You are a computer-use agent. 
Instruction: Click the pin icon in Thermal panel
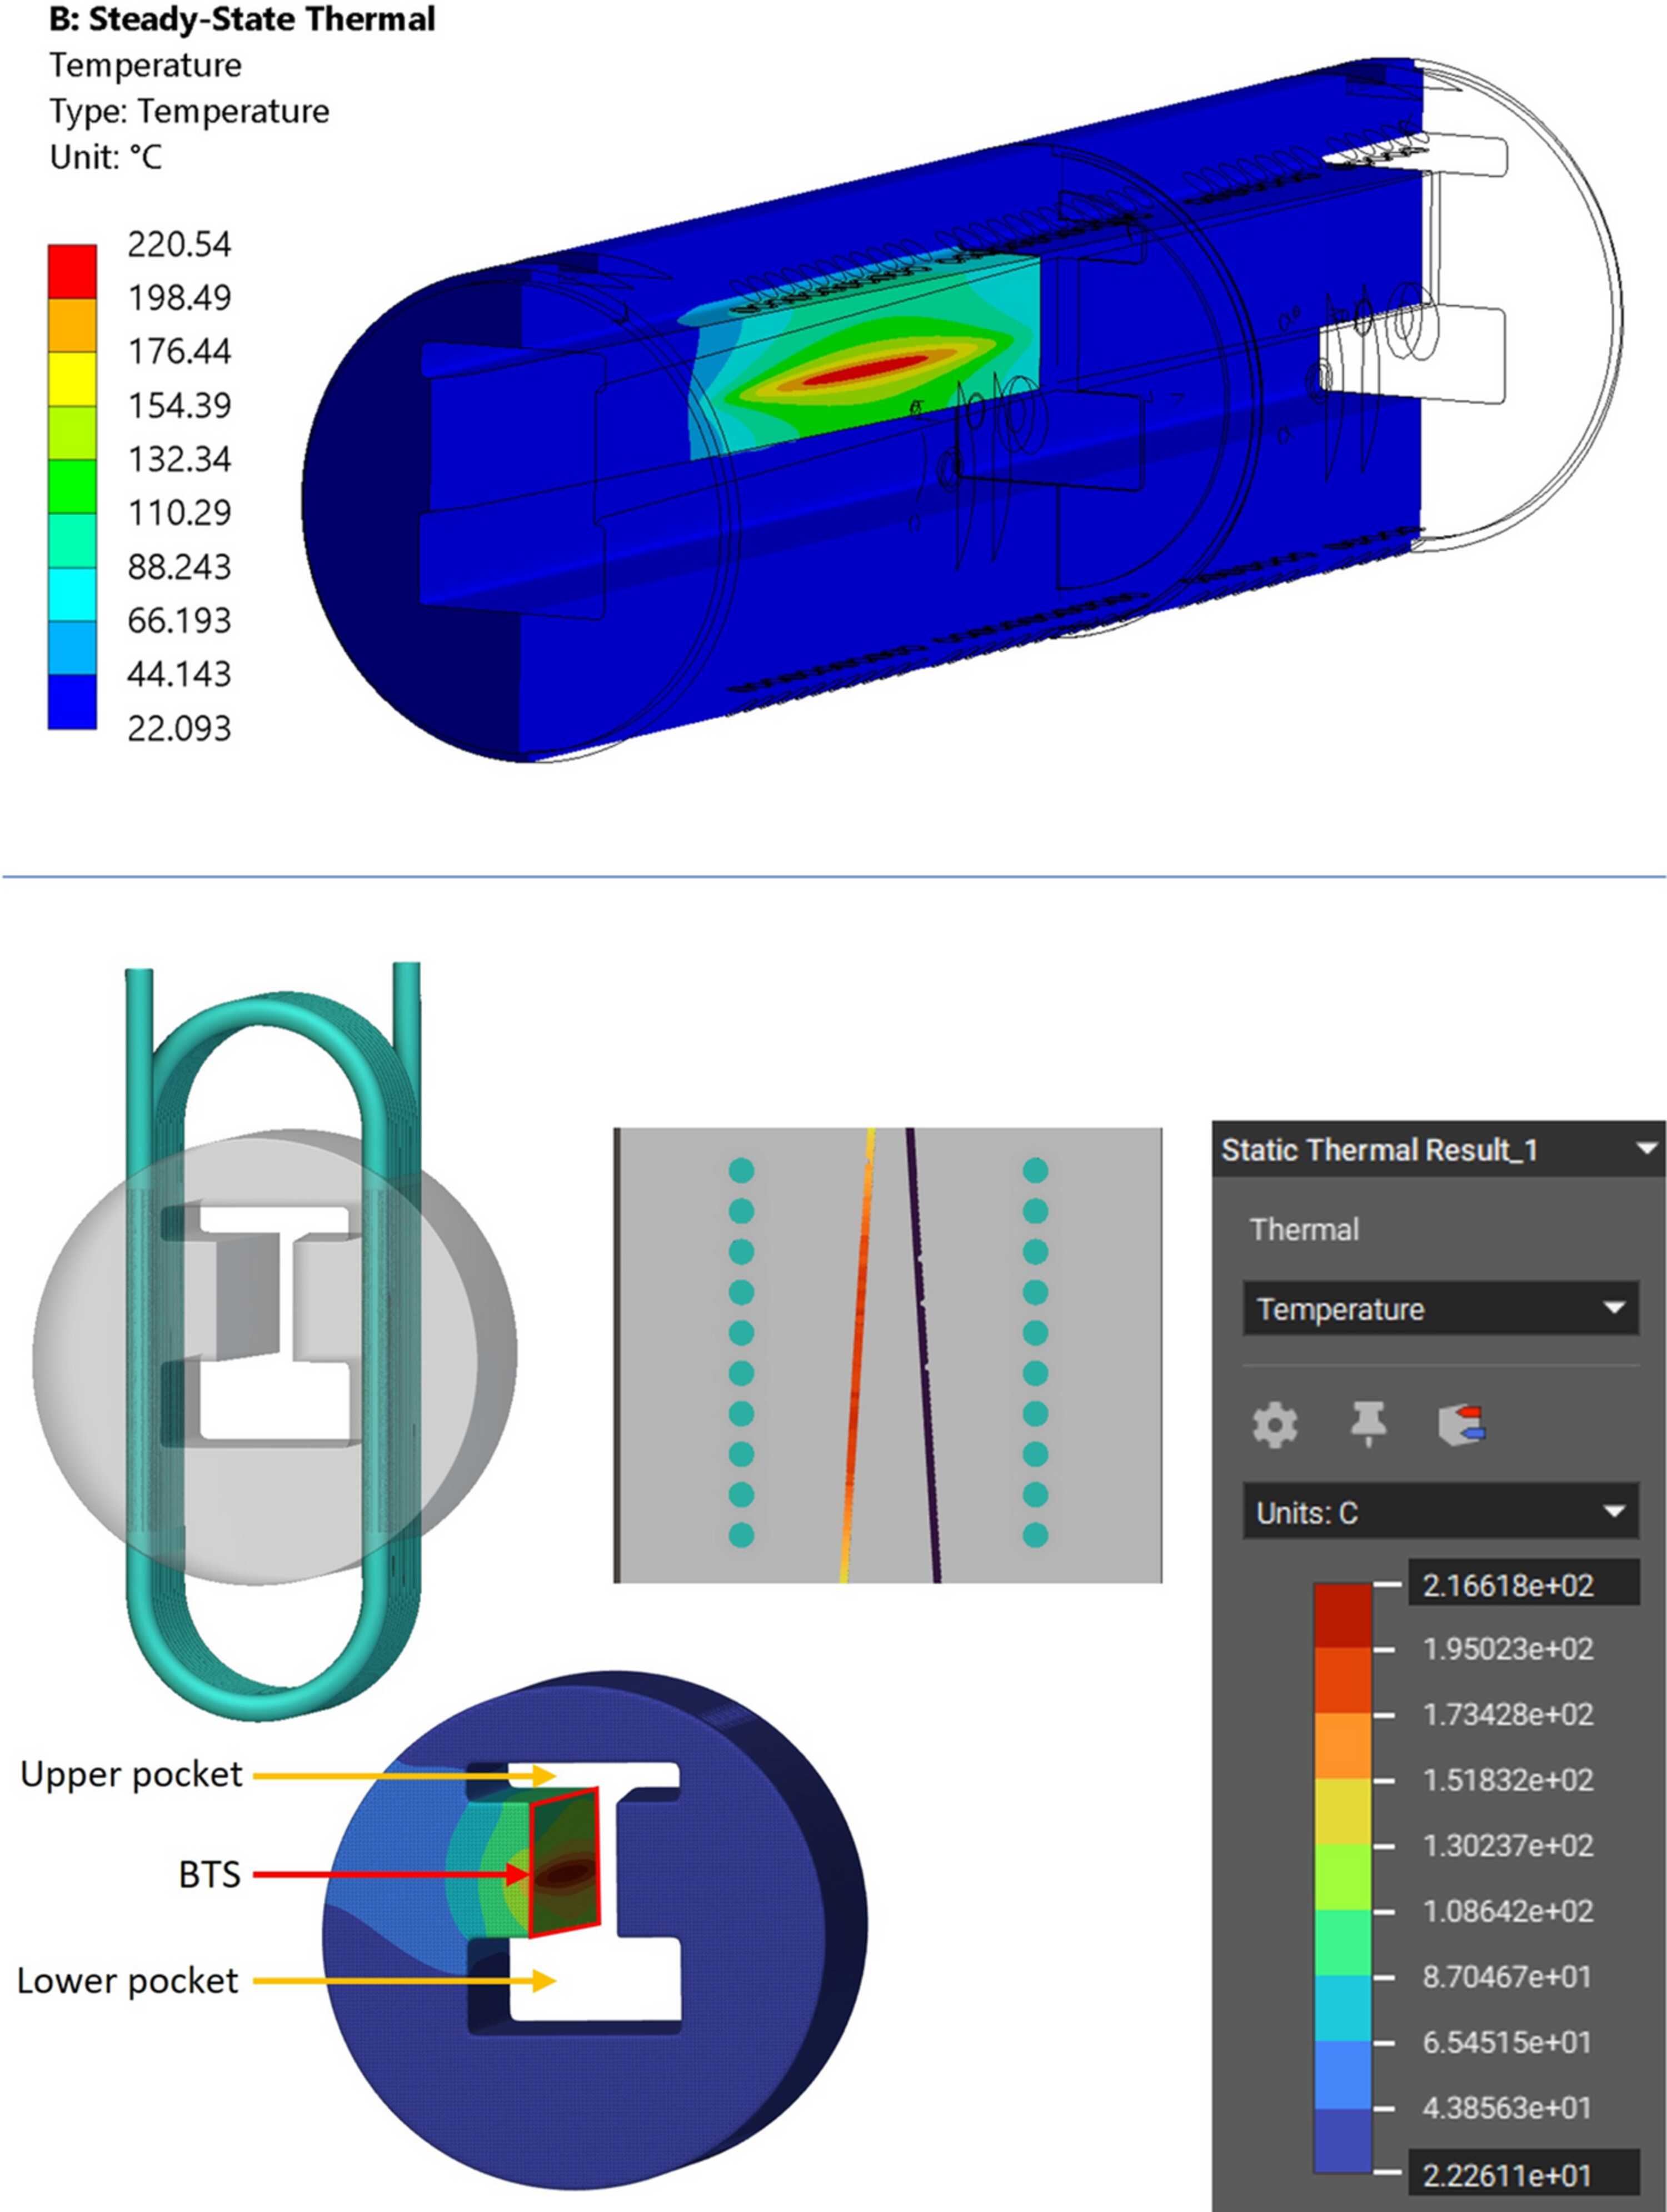(x=1368, y=1424)
